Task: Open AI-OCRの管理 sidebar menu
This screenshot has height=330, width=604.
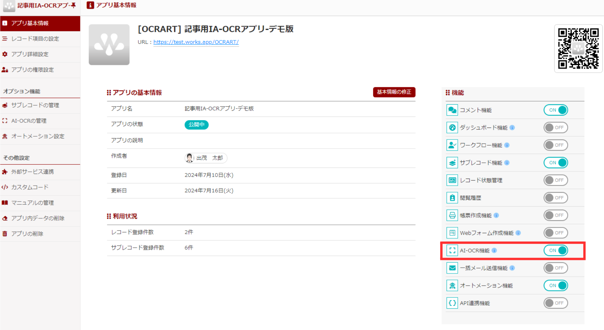Action: [29, 121]
